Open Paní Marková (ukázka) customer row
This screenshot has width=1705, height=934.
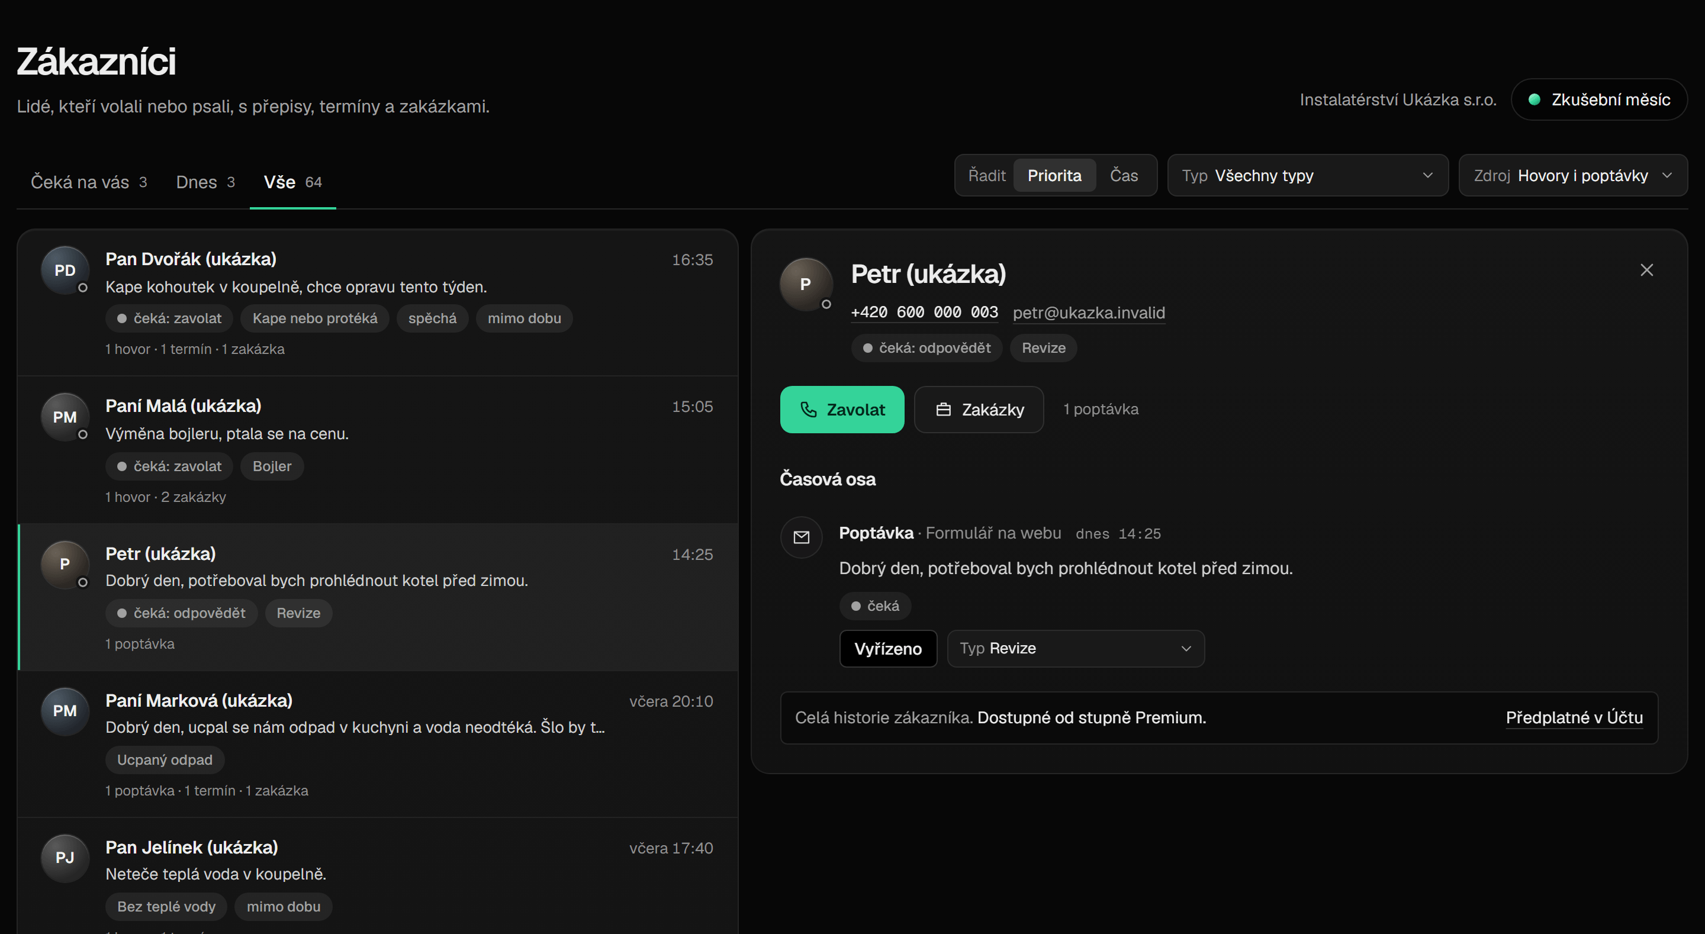coord(378,743)
